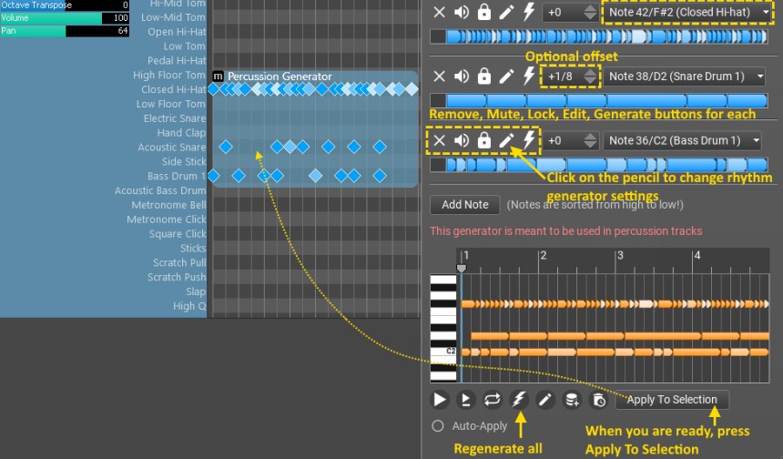Select the Percussion Generator clip title
This screenshot has height=459, width=783.
tap(280, 76)
